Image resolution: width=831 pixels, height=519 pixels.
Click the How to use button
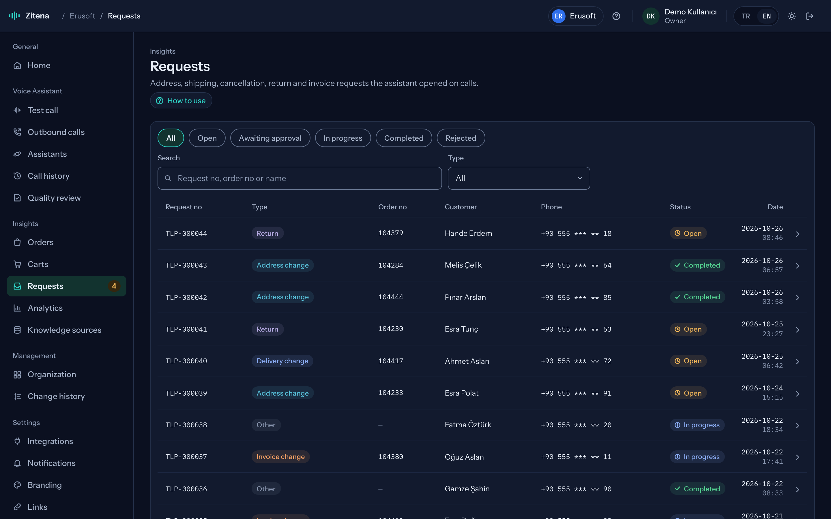coord(181,101)
